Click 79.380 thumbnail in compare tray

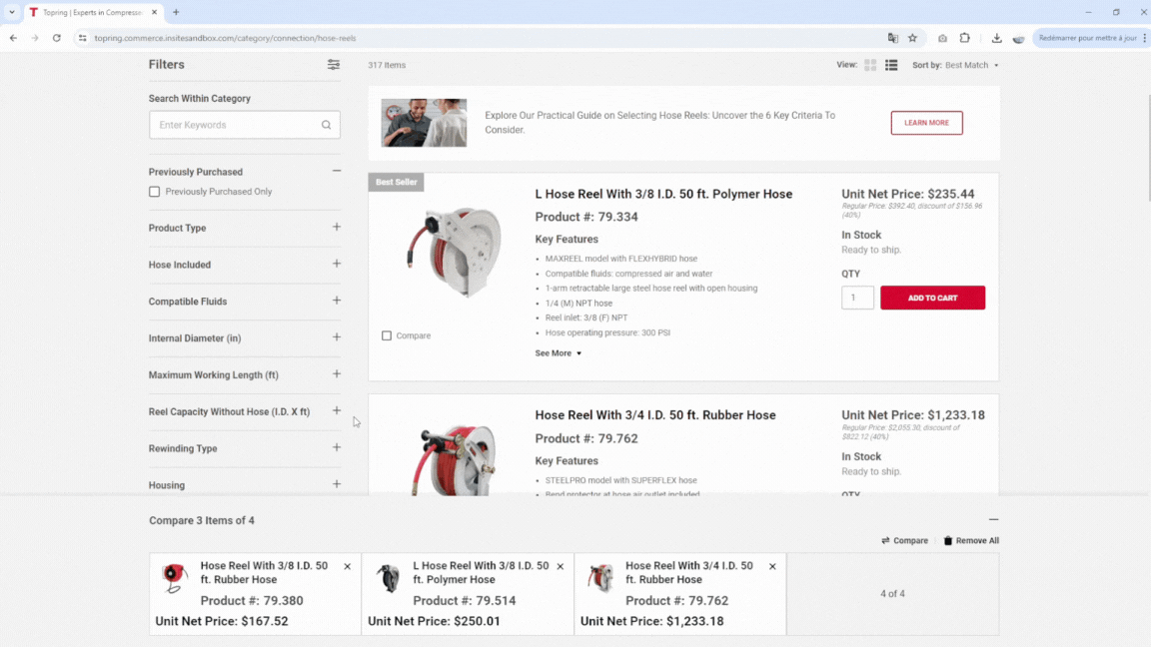pyautogui.click(x=174, y=578)
